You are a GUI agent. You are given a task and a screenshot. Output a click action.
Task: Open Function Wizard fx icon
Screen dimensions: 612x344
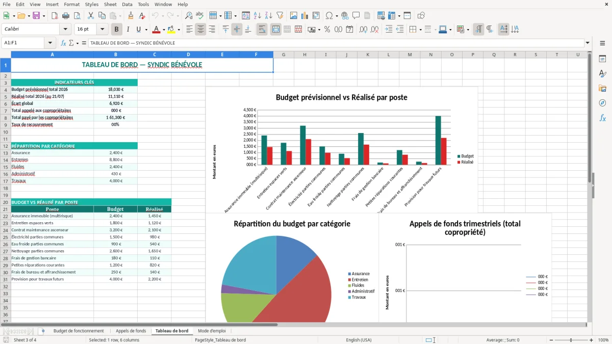tap(63, 43)
